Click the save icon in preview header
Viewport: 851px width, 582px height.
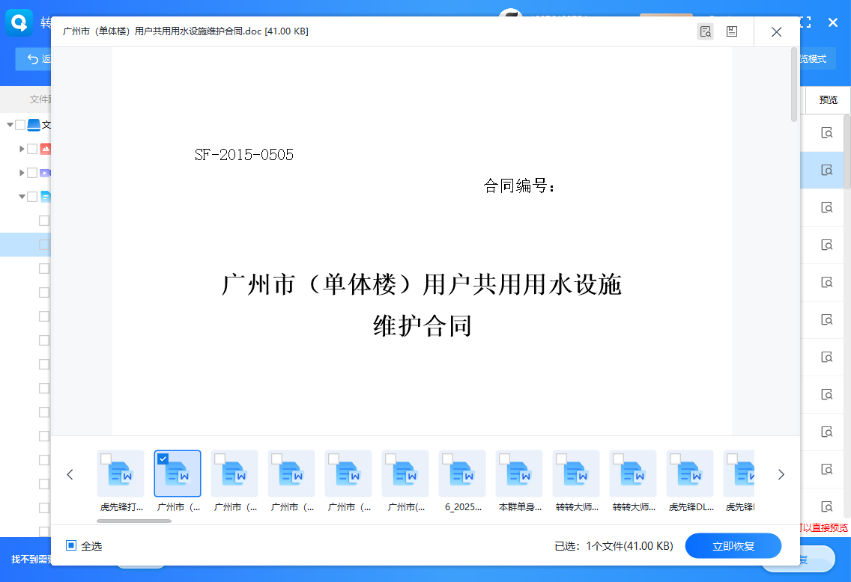tap(732, 31)
